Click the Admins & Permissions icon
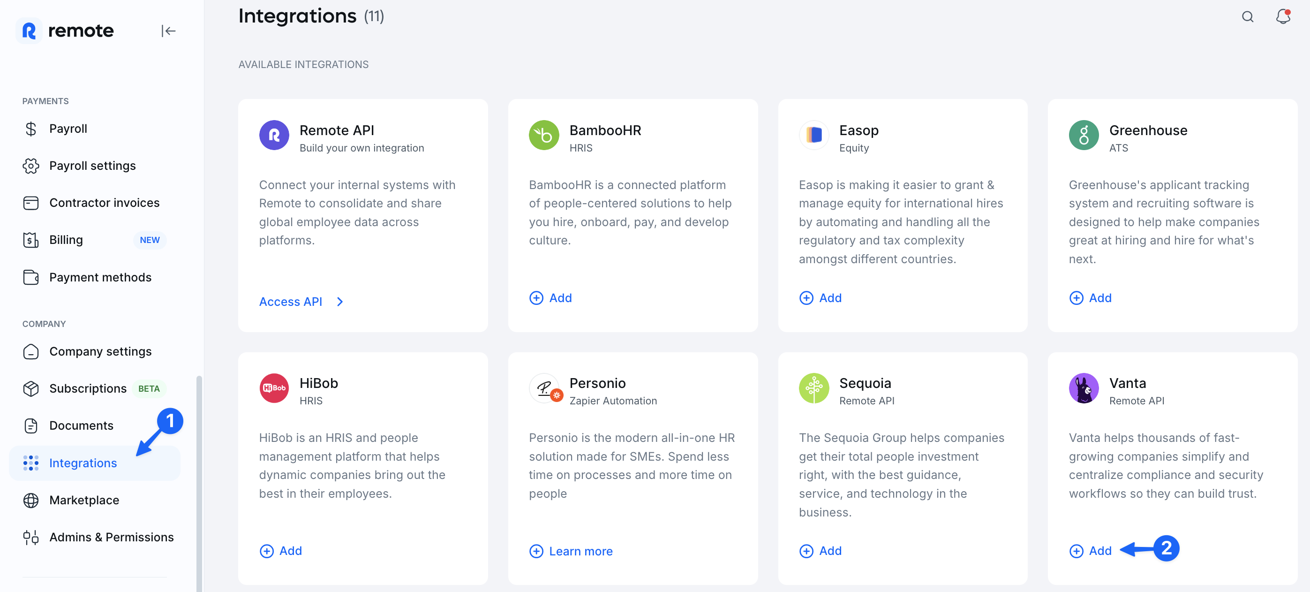The width and height of the screenshot is (1310, 592). [31, 537]
